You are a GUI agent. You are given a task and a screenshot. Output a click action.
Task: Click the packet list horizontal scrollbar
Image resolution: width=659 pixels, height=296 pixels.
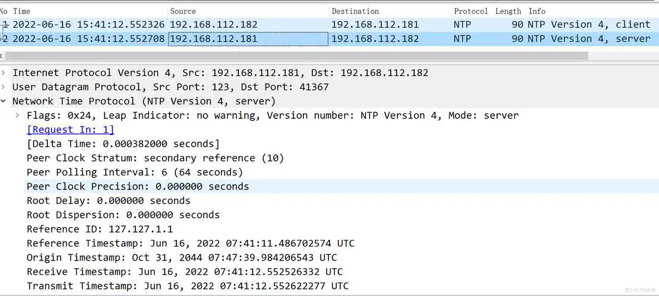[x=295, y=56]
